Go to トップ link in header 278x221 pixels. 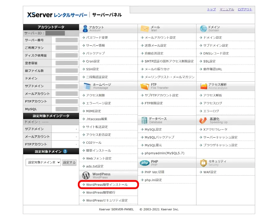(211, 10)
